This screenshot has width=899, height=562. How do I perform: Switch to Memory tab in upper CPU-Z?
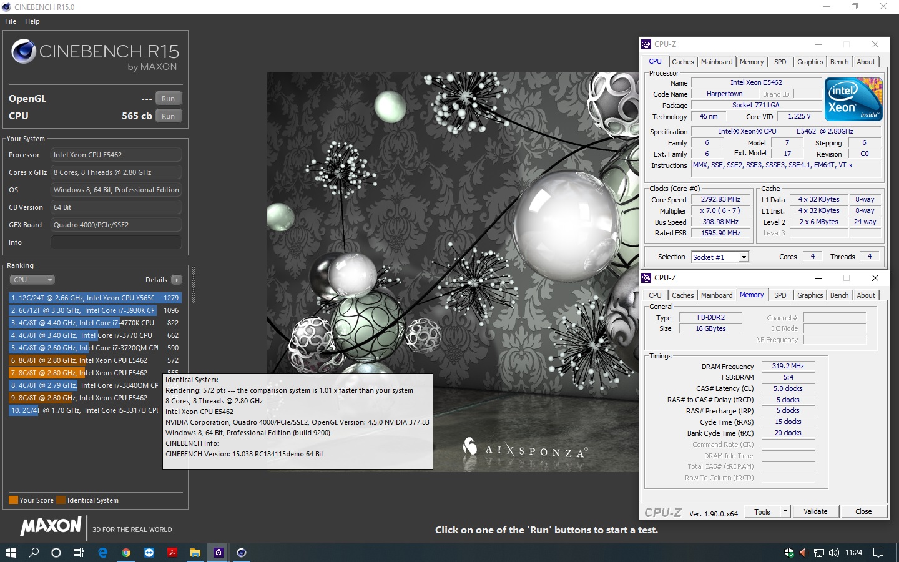[752, 62]
